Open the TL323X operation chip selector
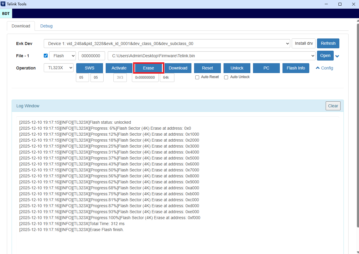 [58, 68]
